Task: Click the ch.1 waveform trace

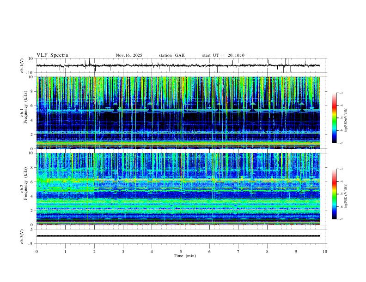Action: (x=178, y=65)
